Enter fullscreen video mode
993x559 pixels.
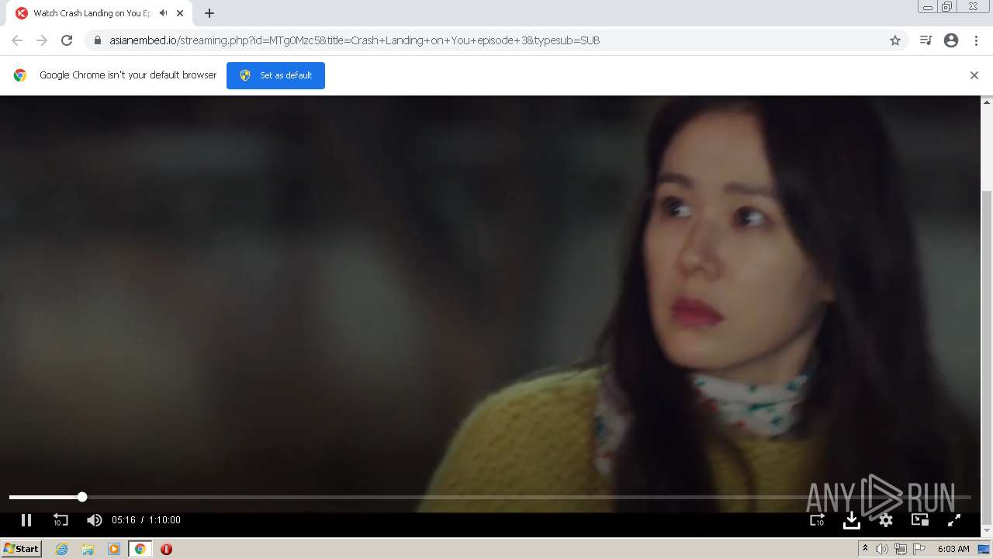(x=954, y=520)
